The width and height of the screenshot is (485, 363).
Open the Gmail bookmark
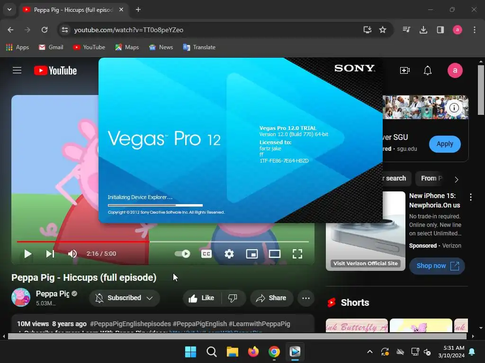coord(51,47)
